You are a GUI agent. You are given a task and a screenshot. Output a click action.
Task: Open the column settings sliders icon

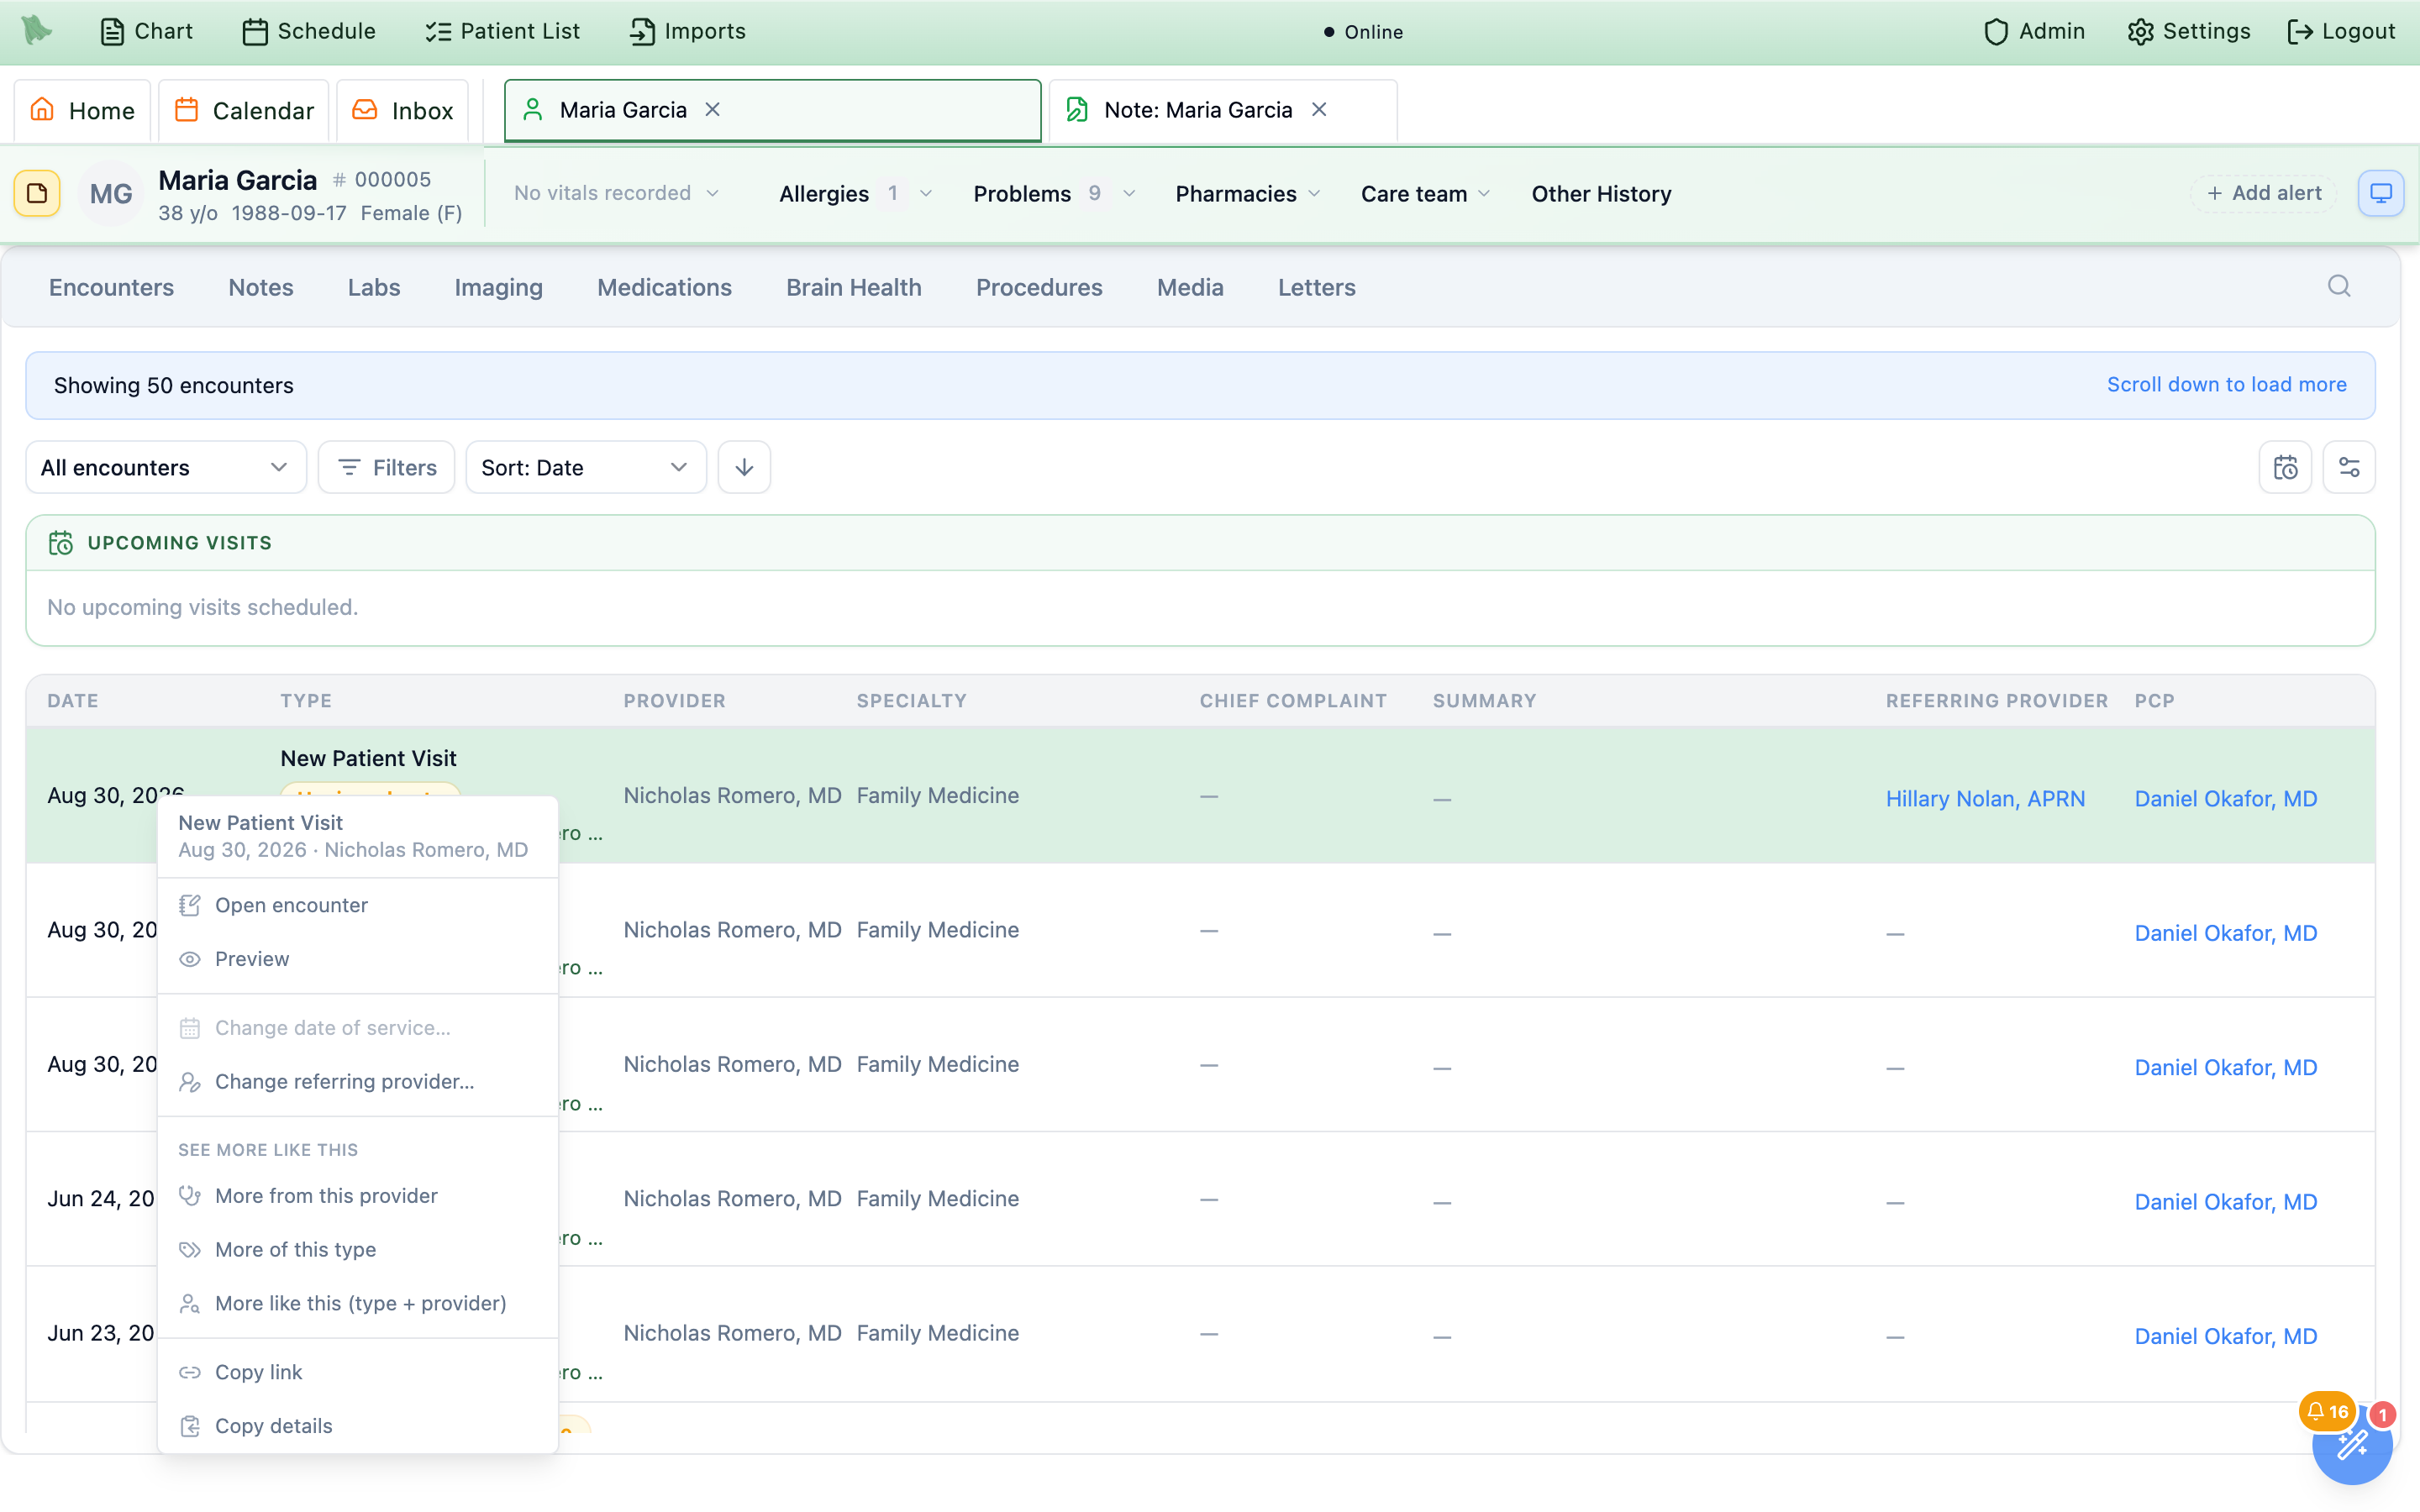coord(2349,467)
